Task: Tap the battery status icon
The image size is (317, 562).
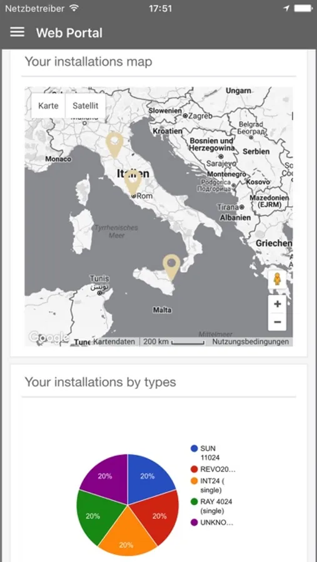Action: tap(303, 8)
